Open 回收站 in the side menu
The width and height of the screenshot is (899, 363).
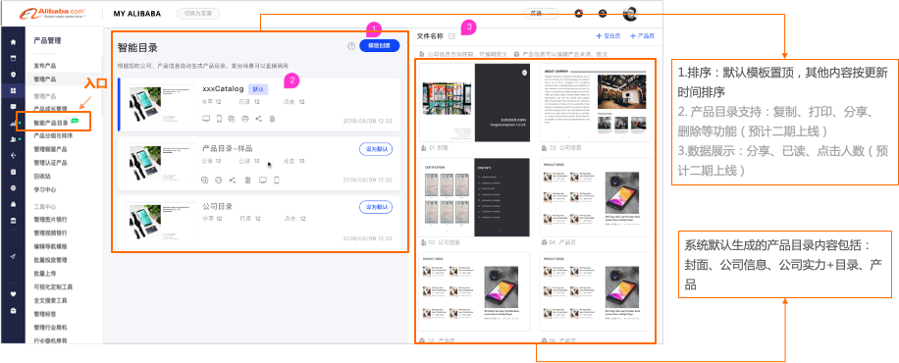tap(42, 176)
